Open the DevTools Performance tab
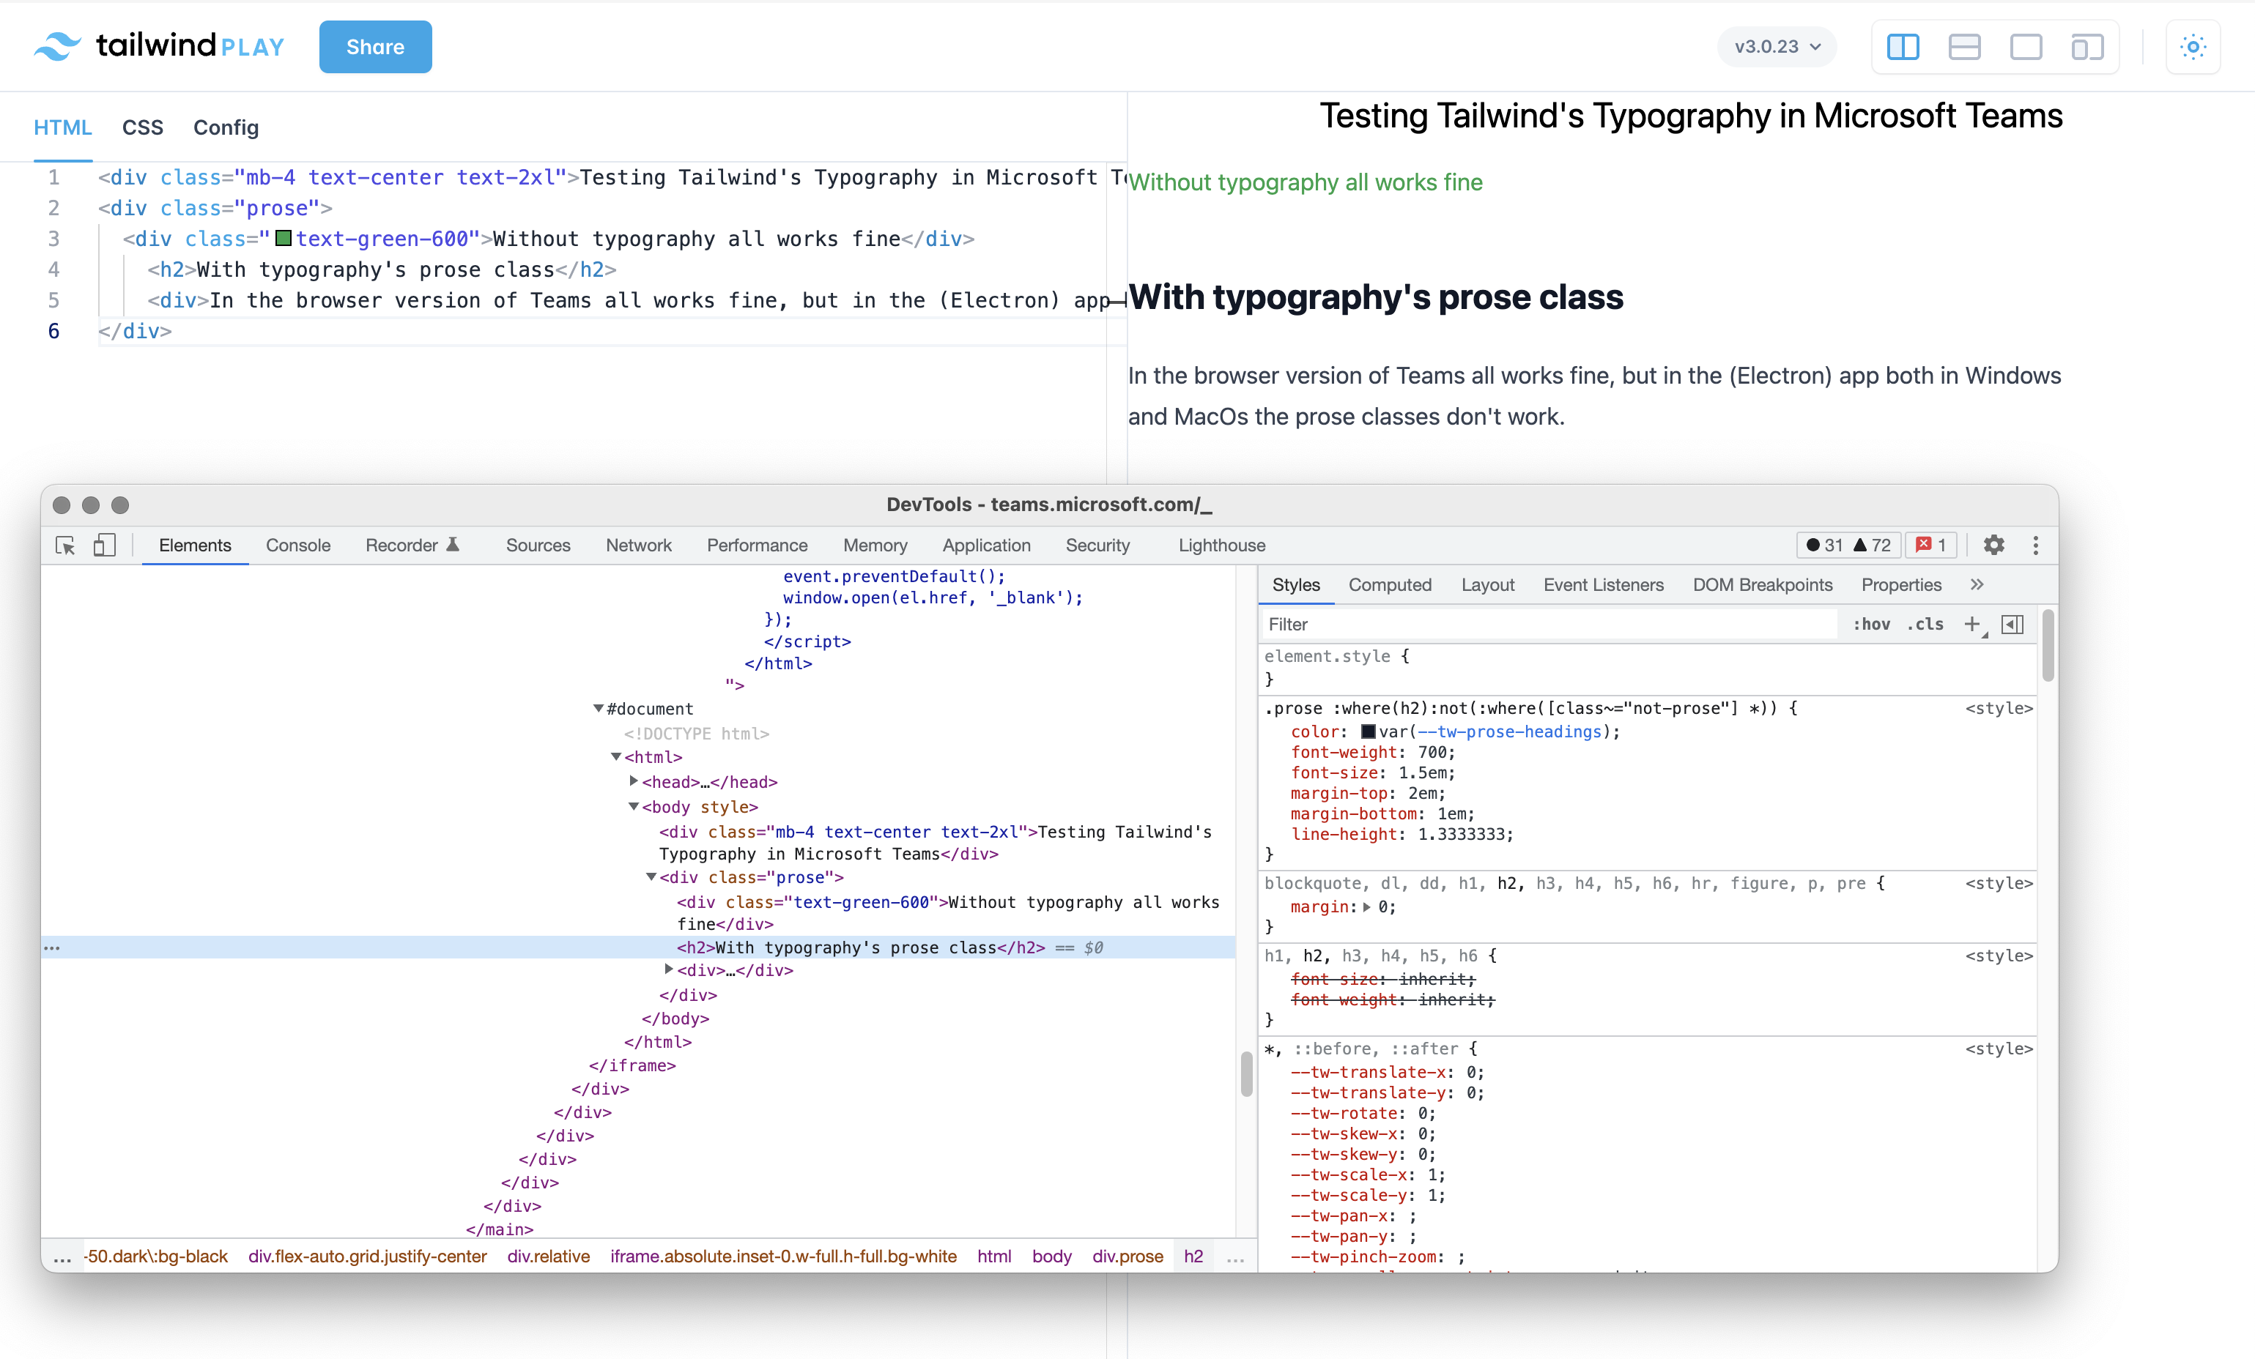2255x1359 pixels. click(x=757, y=545)
